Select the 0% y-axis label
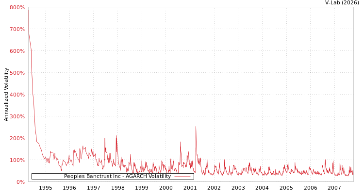This screenshot has width=364, height=194. tap(20, 182)
